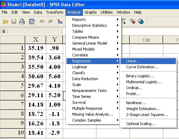179x139 pixels.
Task: Select row header 10
Action: [13, 133]
